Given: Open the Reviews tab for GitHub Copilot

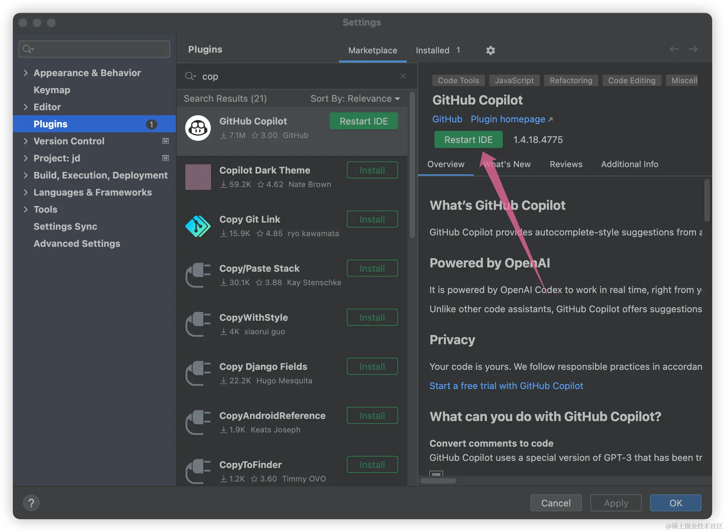Looking at the screenshot, I should [x=566, y=164].
